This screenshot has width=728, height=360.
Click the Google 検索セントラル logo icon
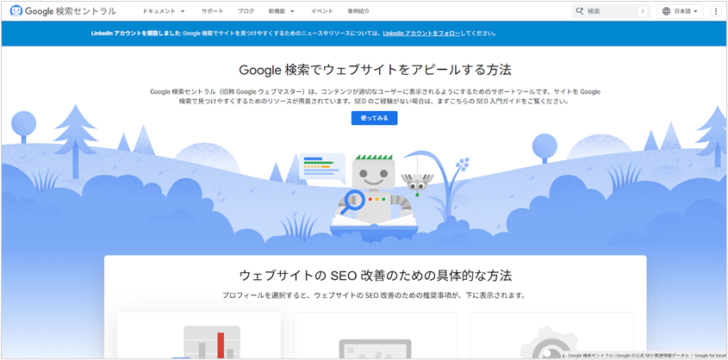coord(16,10)
